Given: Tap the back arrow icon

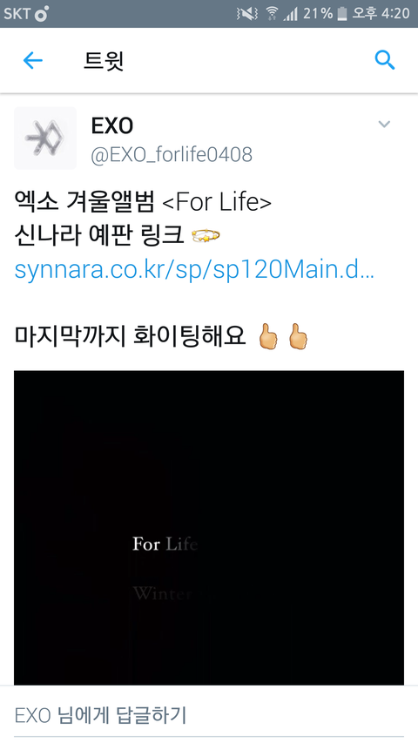Looking at the screenshot, I should (x=33, y=61).
